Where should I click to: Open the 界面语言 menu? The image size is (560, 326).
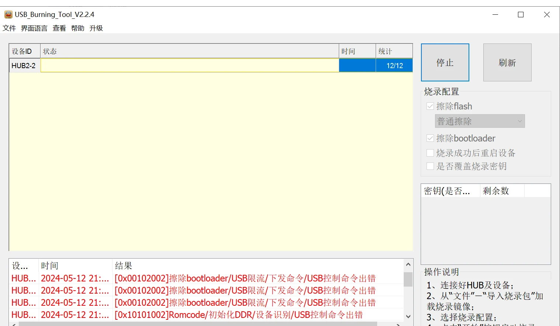[x=34, y=28]
